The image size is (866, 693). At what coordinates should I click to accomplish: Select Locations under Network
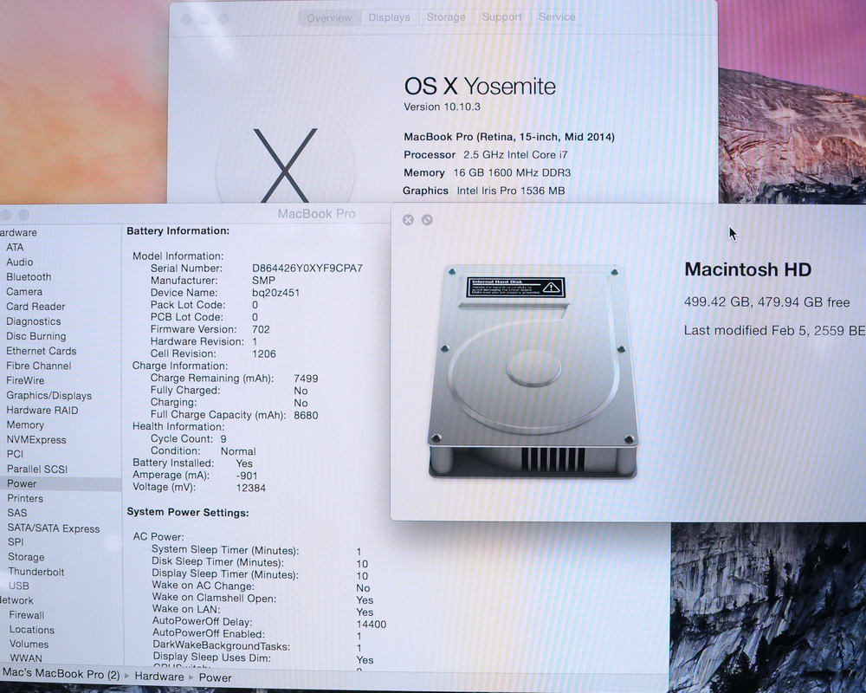(x=32, y=630)
